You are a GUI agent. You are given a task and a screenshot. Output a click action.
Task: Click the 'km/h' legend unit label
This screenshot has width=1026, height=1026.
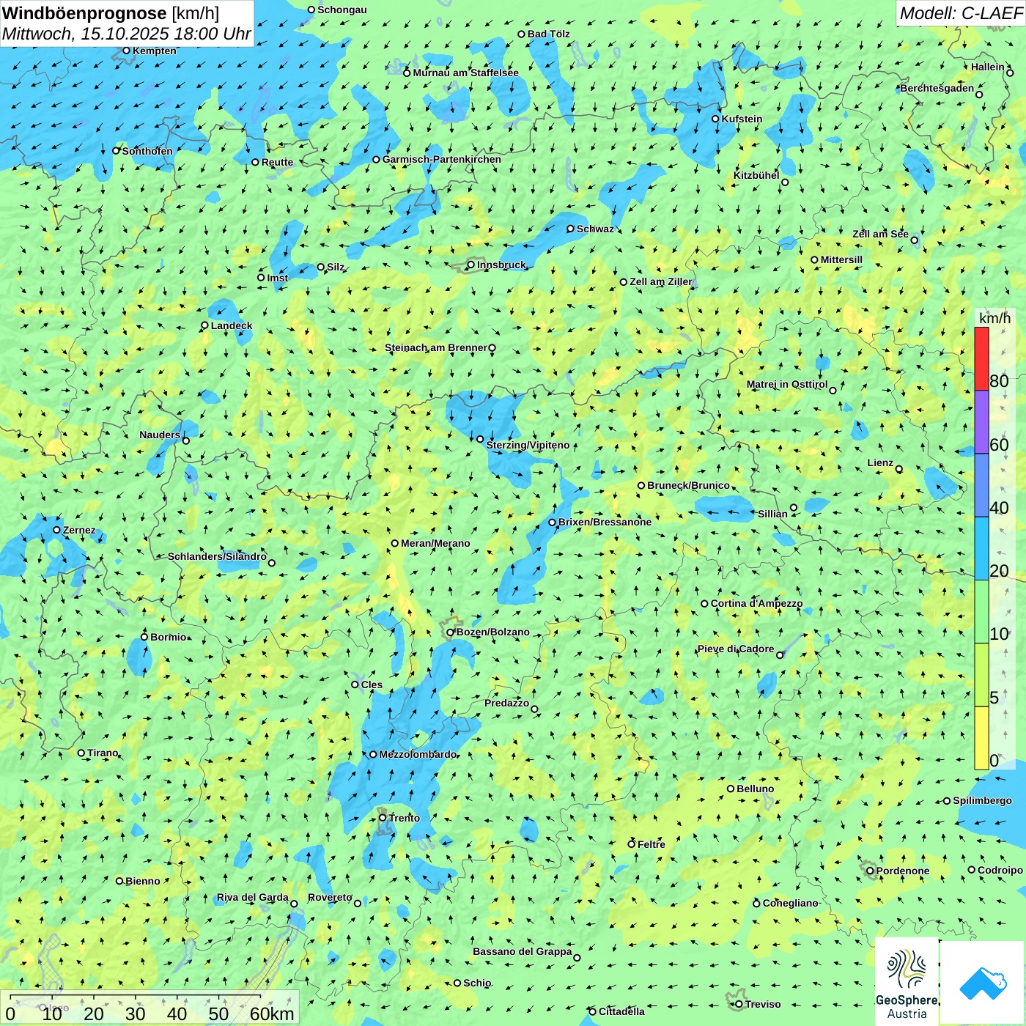tap(994, 318)
